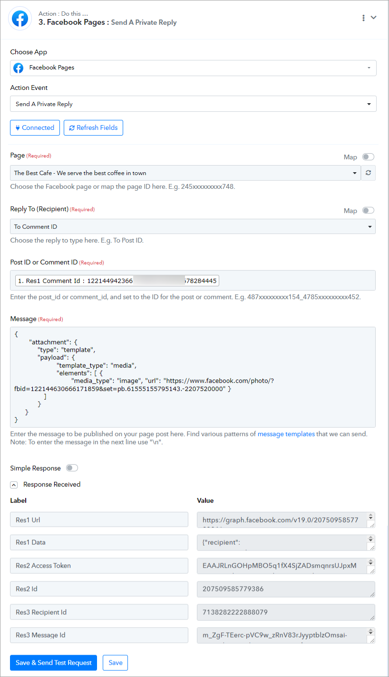This screenshot has width=389, height=677.
Task: Click the plug icon on the Connected button
Action: pyautogui.click(x=18, y=128)
